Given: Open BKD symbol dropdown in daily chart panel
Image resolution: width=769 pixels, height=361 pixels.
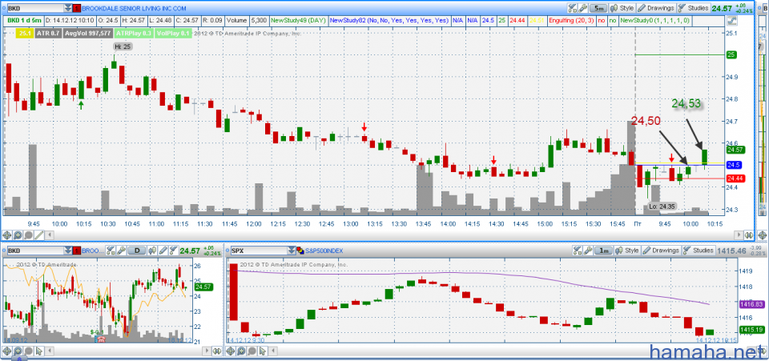Looking at the screenshot, I should (x=67, y=251).
